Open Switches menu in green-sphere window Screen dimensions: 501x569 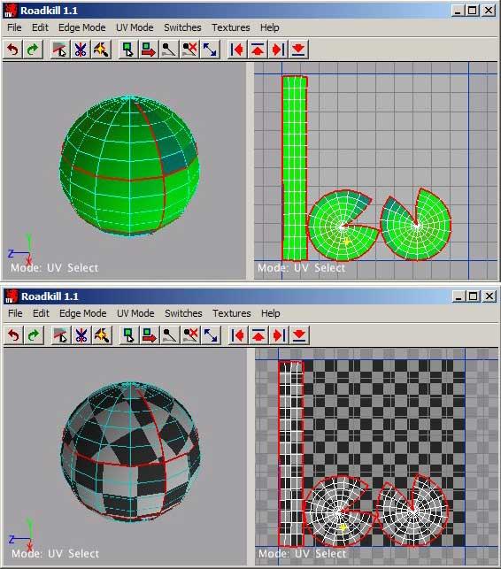[182, 27]
